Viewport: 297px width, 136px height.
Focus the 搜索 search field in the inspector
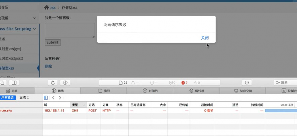(285, 83)
